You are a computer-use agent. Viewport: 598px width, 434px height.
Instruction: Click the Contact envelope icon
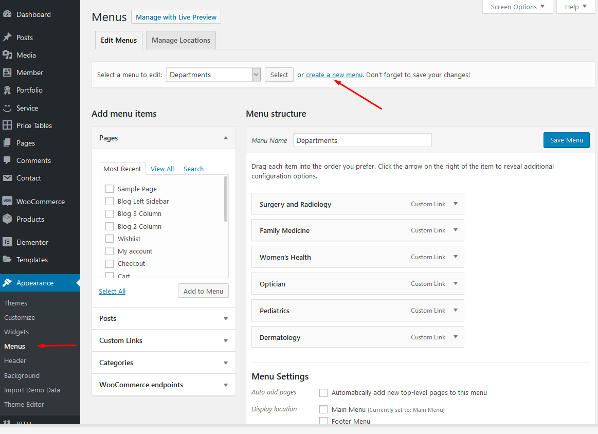(7, 178)
